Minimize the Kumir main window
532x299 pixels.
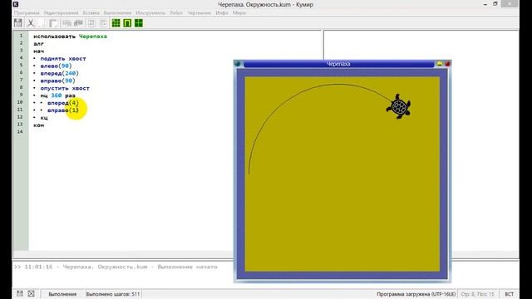point(485,4)
